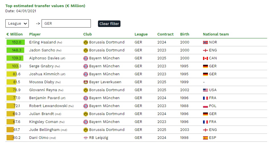
Task: Click RB Leipzig logo in Dani Olmo row
Action: 85,138
